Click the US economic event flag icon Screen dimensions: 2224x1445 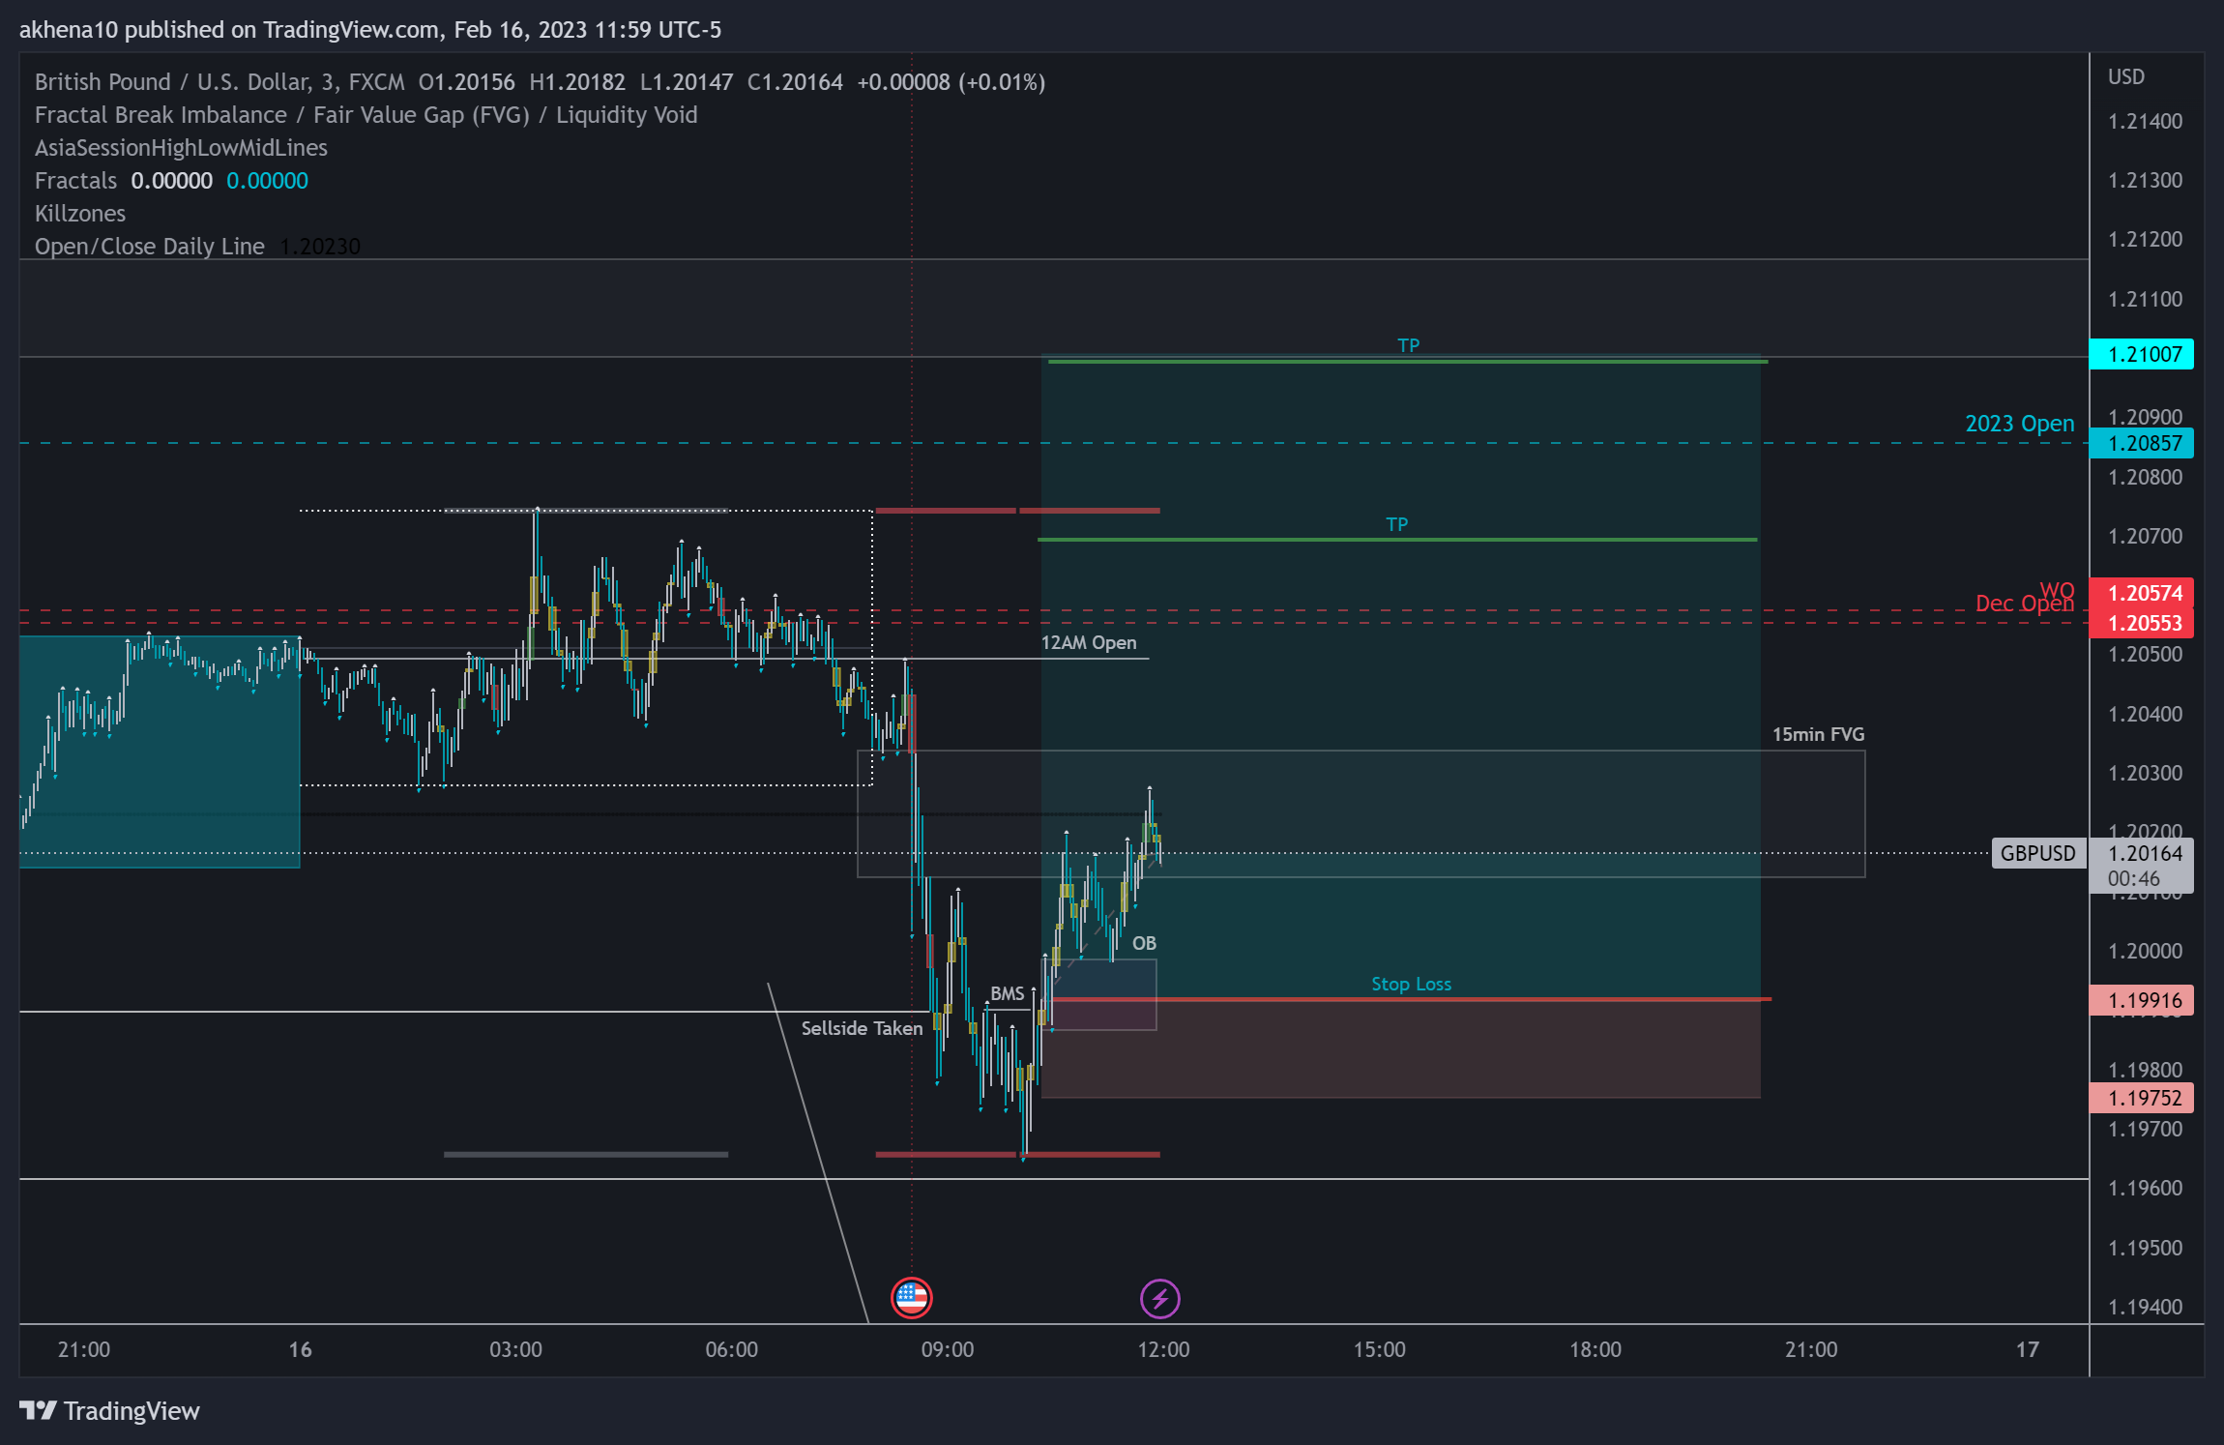[911, 1298]
